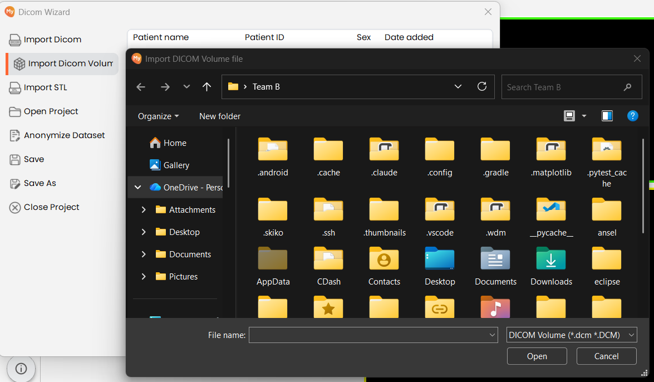Viewport: 654px width, 382px height.
Task: Select the .wdm folder
Action: (x=495, y=217)
